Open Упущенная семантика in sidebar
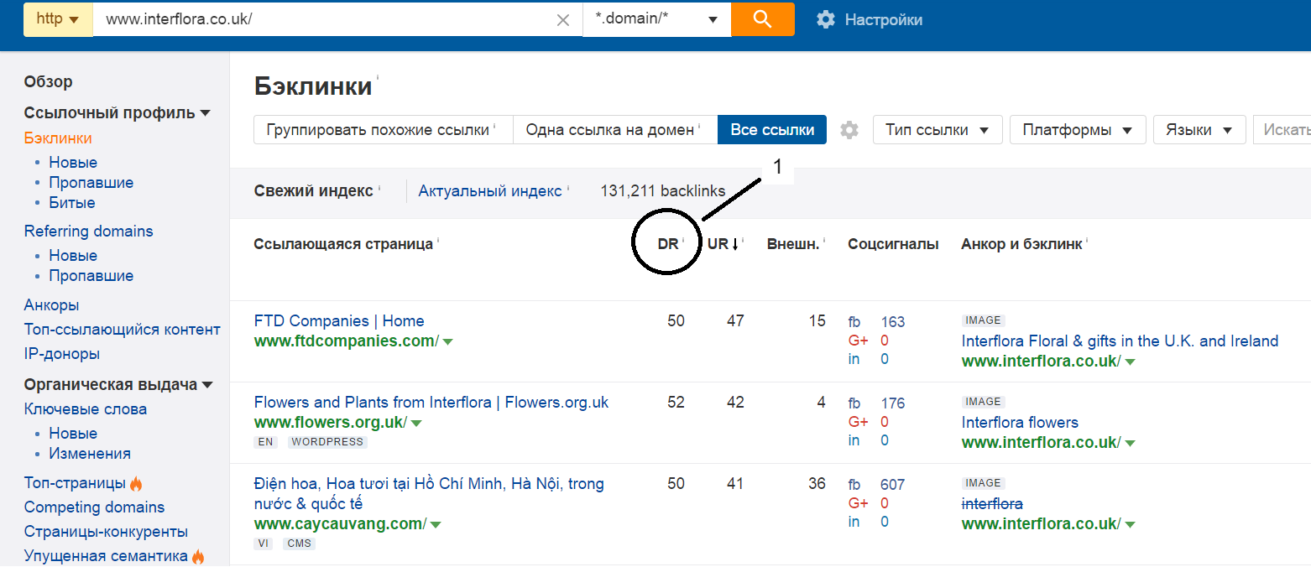 coord(106,556)
